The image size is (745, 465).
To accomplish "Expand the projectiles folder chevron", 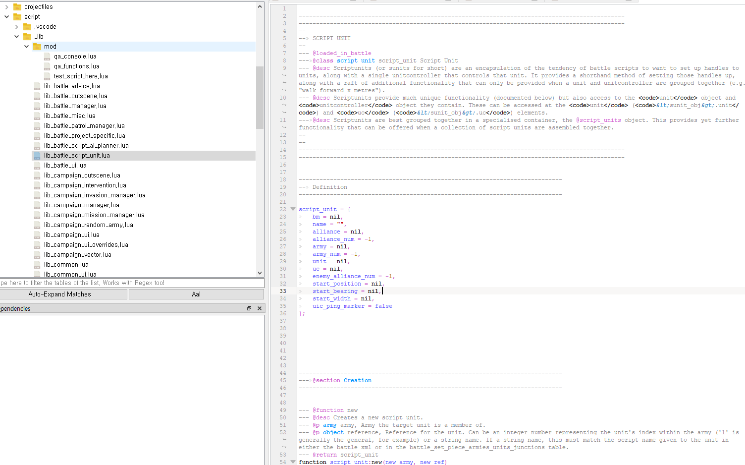I will (6, 7).
